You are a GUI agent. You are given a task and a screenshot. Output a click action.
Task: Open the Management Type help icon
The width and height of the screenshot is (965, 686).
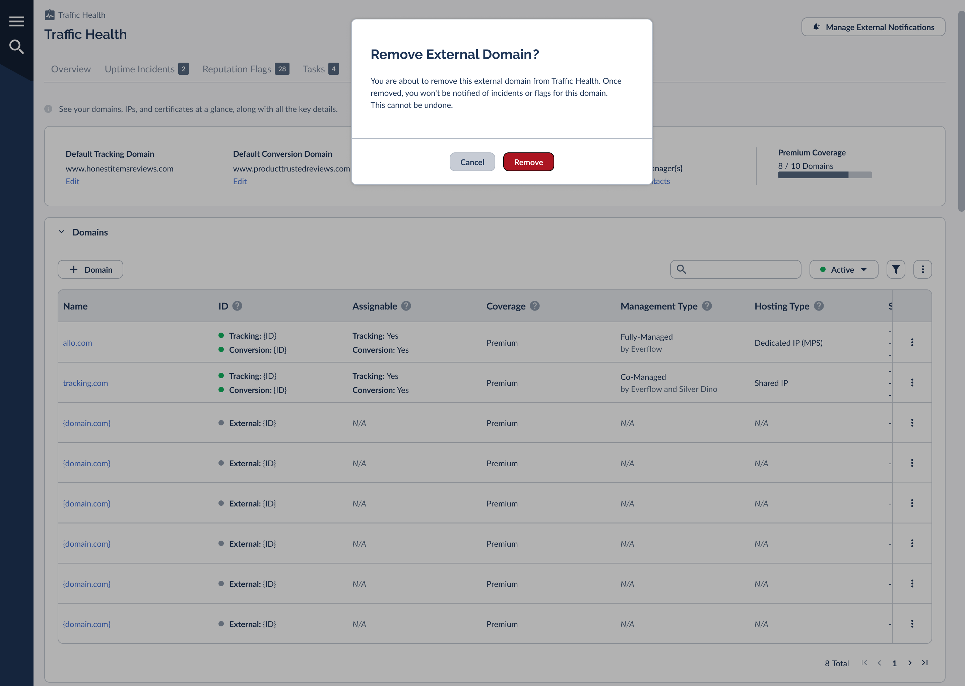click(707, 306)
